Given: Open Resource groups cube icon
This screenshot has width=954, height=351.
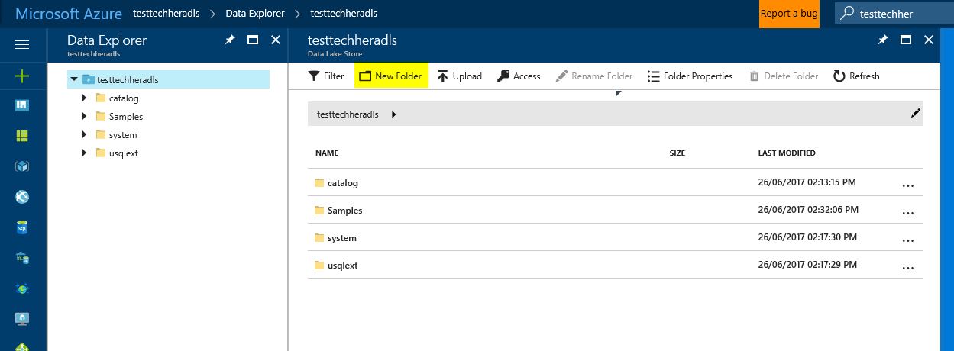Looking at the screenshot, I should (x=22, y=166).
